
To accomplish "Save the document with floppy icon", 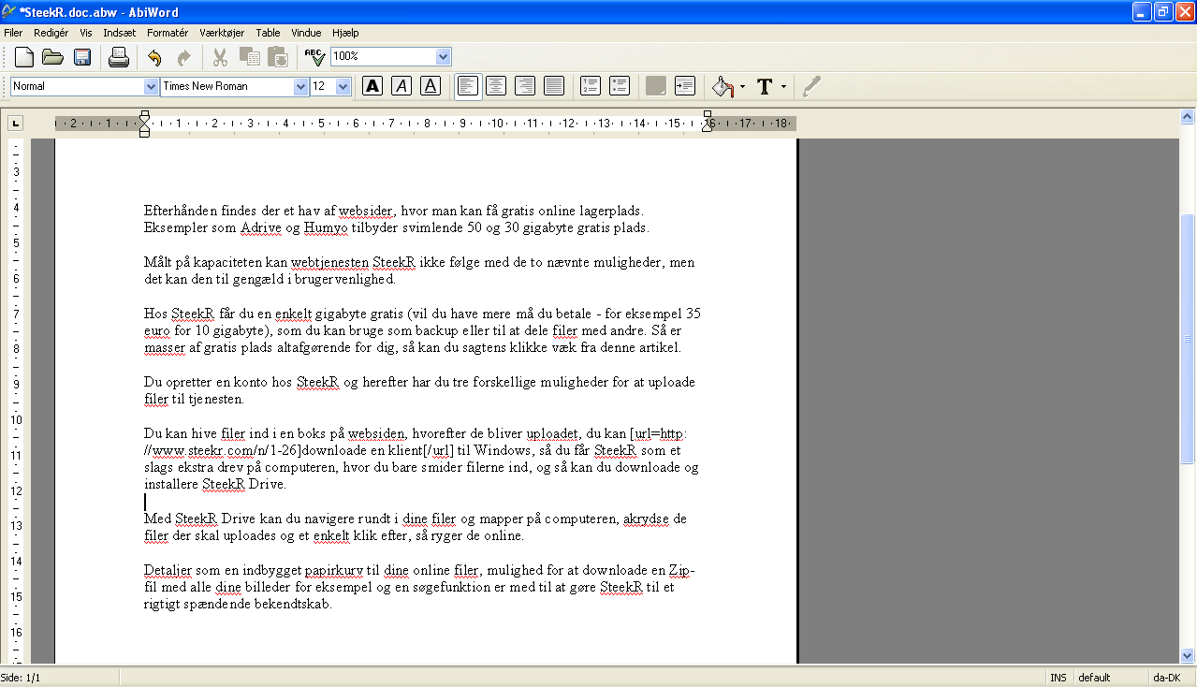I will [x=82, y=58].
